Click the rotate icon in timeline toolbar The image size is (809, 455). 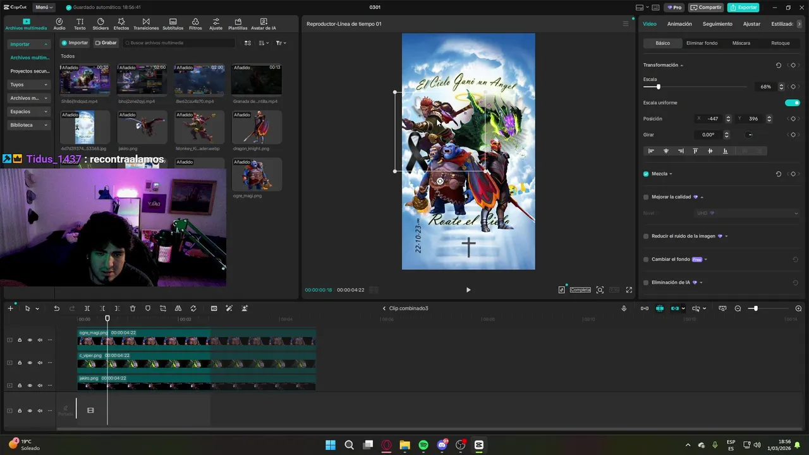pos(193,308)
